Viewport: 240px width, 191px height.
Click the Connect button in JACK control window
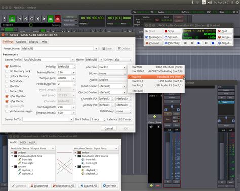coord(153,43)
